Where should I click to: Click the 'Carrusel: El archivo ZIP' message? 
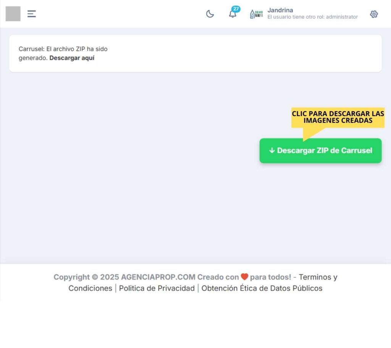coord(63,49)
